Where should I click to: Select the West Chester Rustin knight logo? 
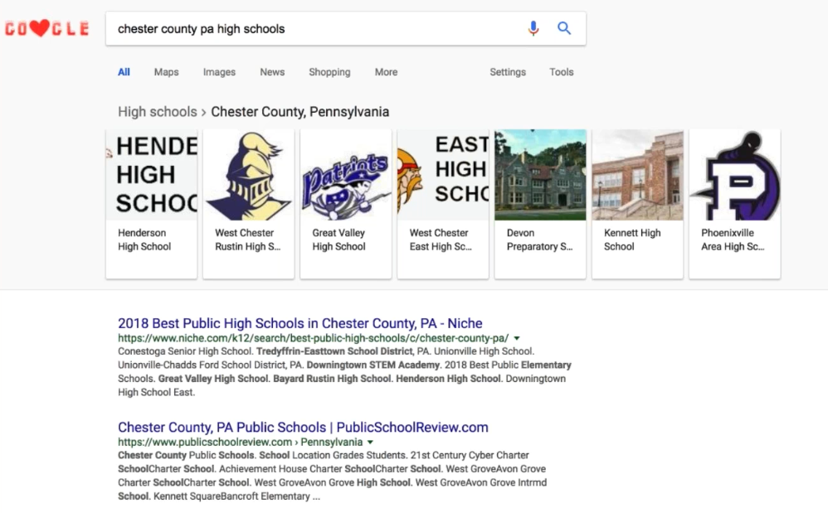tap(248, 175)
